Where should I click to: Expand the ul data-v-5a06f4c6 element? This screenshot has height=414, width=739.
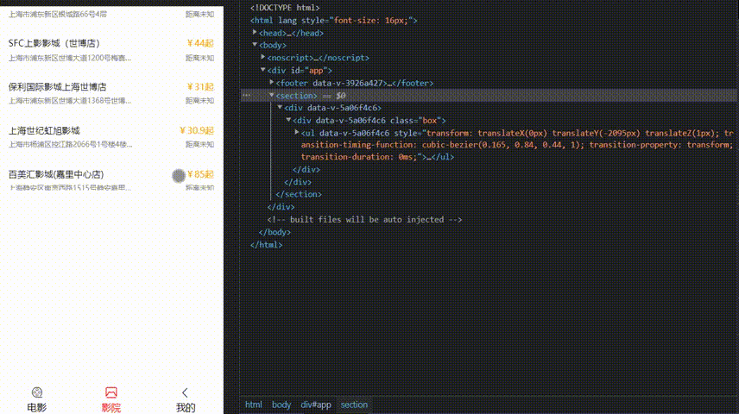click(x=297, y=133)
